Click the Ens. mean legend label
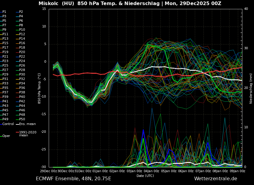254x185 pixels. (x=27, y=124)
